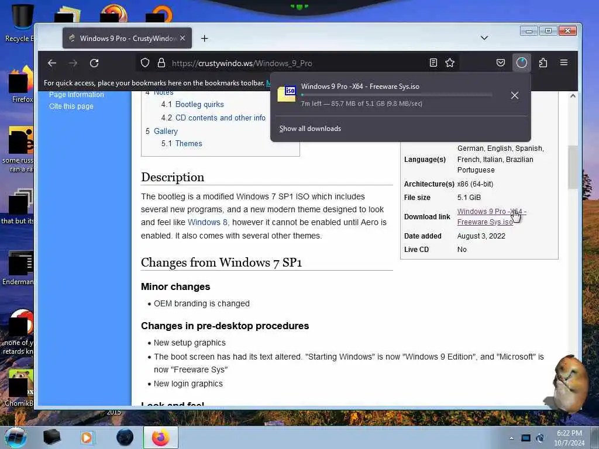Click the Minor changes subheading
Screen dimensions: 599x449
point(175,286)
